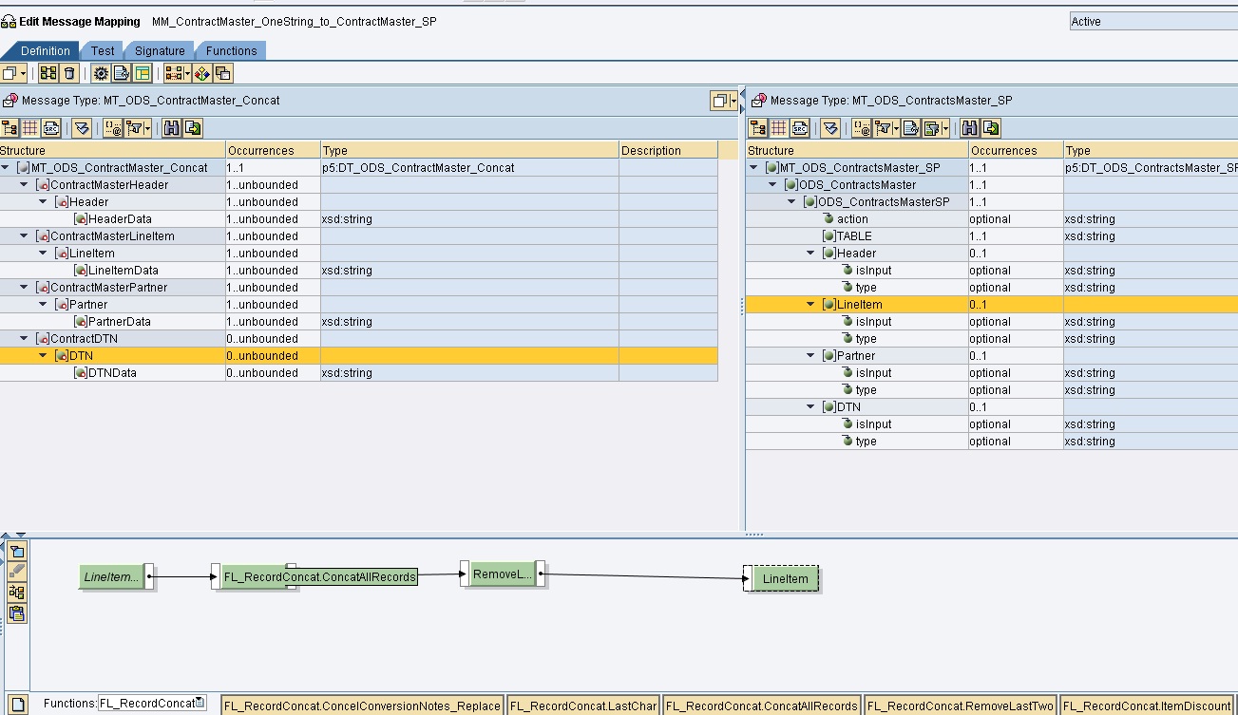Select the TABLE element in target structure
The image size is (1238, 715).
pyautogui.click(x=853, y=236)
